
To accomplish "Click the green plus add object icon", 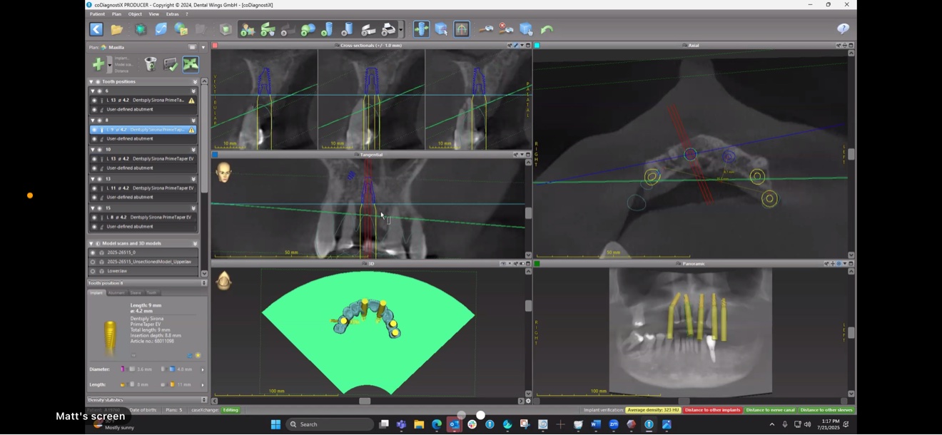I will (98, 64).
